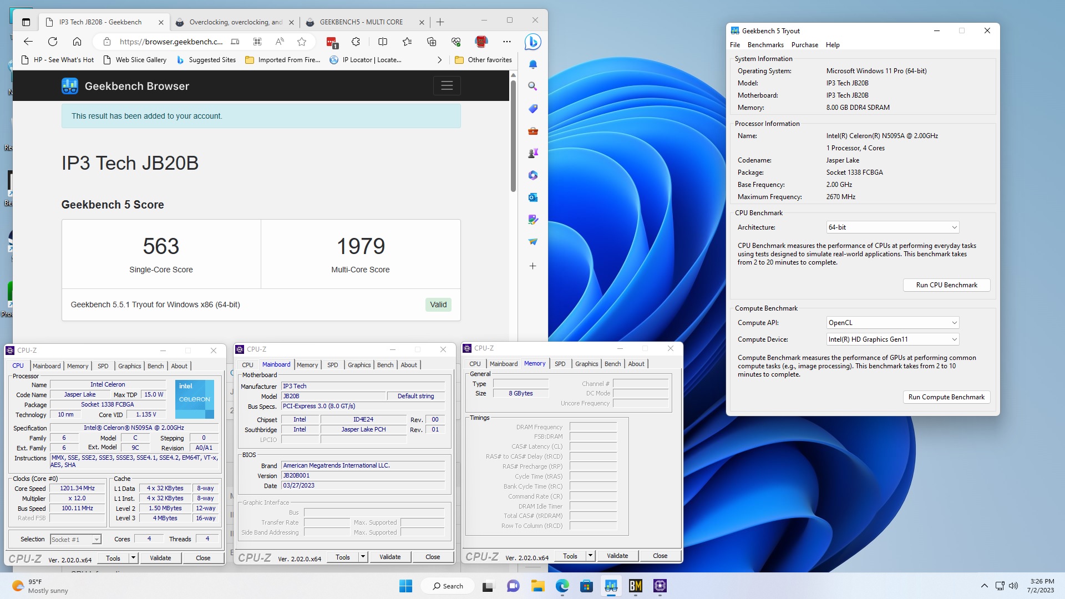Open Windows Start menu

pos(406,586)
